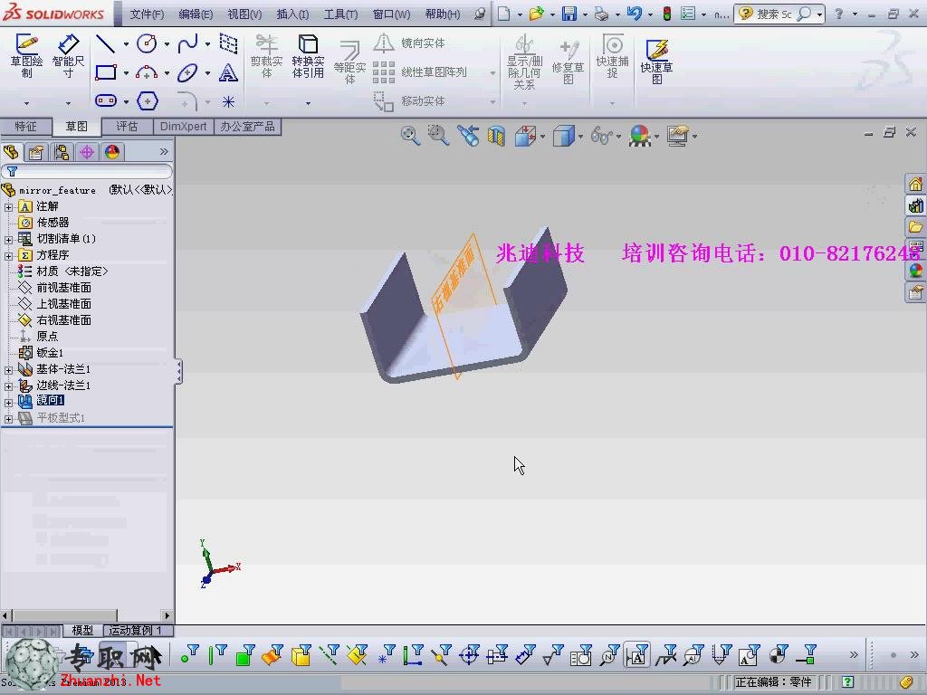Open the 文件(F) menu
927x695 pixels.
(x=147, y=14)
